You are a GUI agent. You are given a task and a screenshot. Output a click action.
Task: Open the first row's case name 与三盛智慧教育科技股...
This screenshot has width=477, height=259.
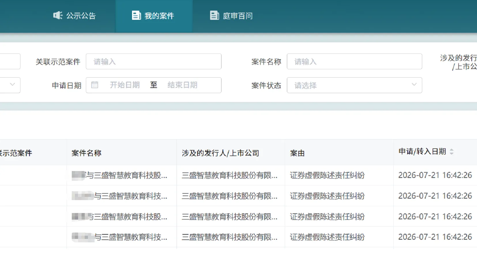120,175
